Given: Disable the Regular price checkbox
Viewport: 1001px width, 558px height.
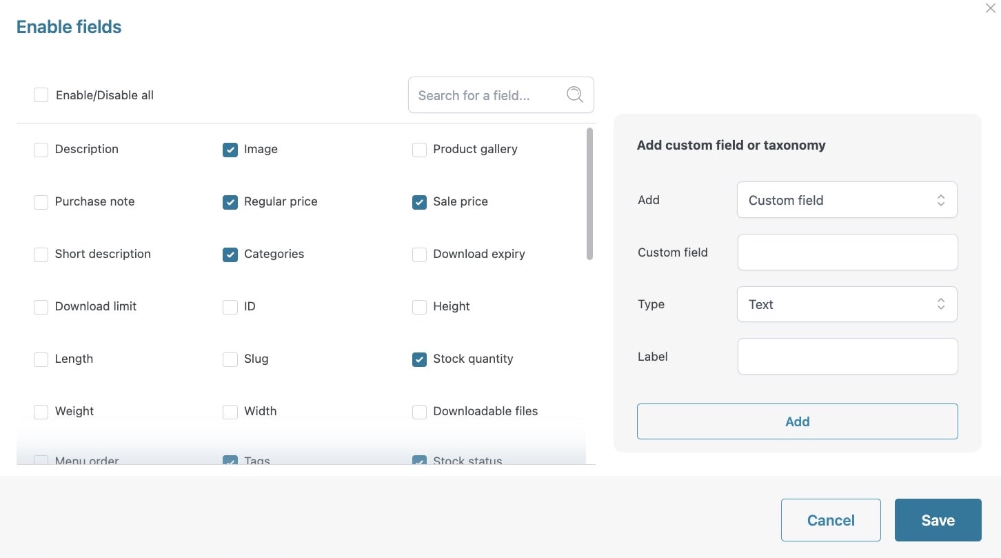Looking at the screenshot, I should 230,202.
